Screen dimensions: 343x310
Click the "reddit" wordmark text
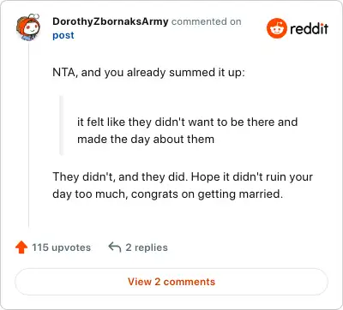pos(309,28)
